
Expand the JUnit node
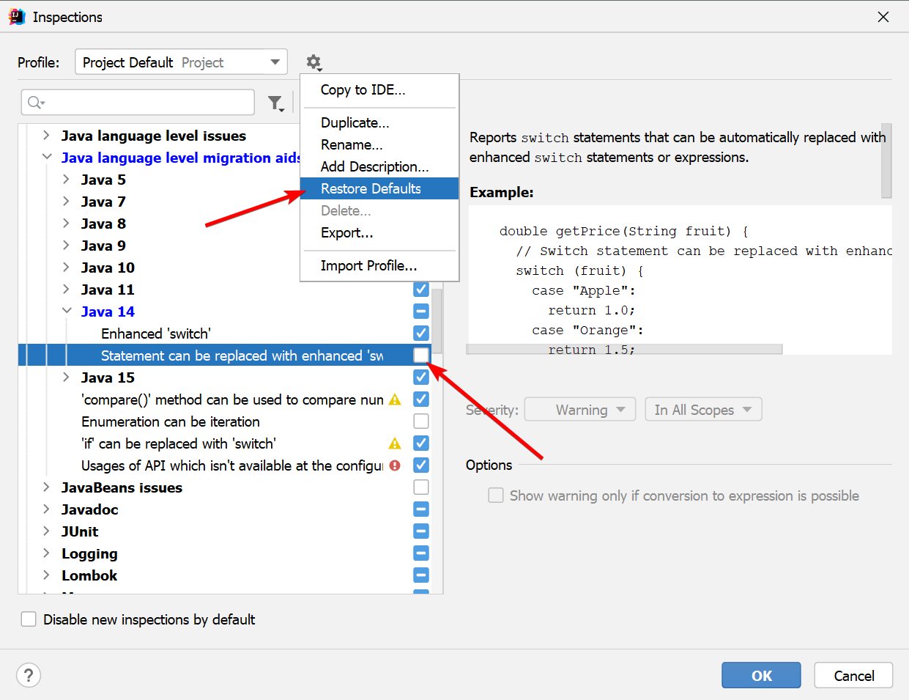pyautogui.click(x=46, y=531)
